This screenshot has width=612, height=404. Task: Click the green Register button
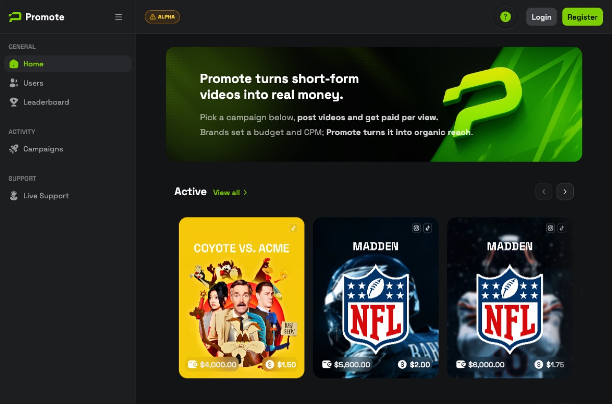[582, 17]
